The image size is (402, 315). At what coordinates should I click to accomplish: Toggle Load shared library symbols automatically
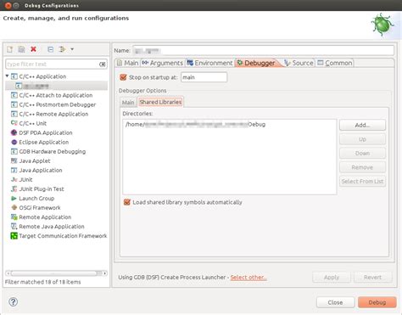pyautogui.click(x=127, y=202)
